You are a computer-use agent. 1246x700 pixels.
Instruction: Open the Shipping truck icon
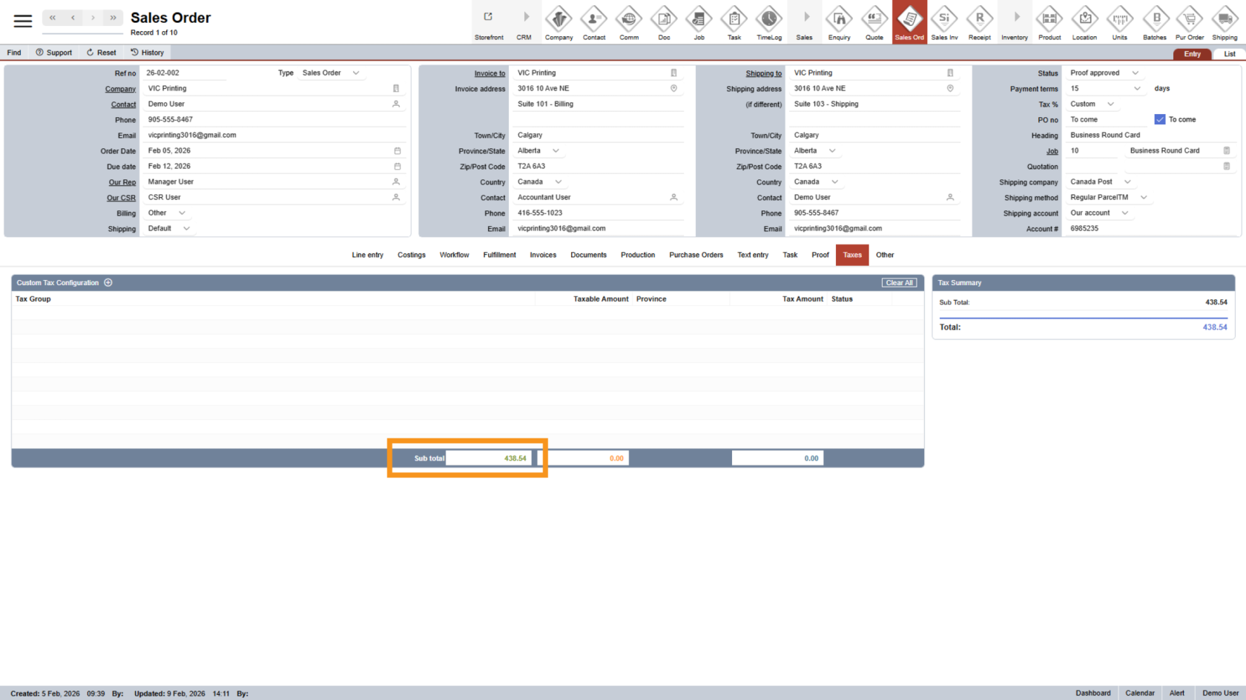(x=1224, y=21)
